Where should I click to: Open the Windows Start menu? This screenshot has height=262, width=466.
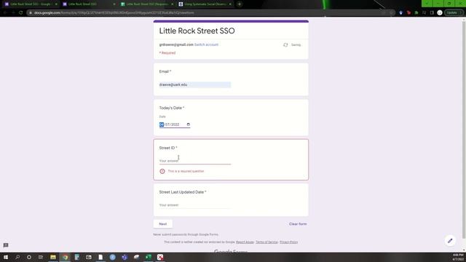pyautogui.click(x=6, y=257)
